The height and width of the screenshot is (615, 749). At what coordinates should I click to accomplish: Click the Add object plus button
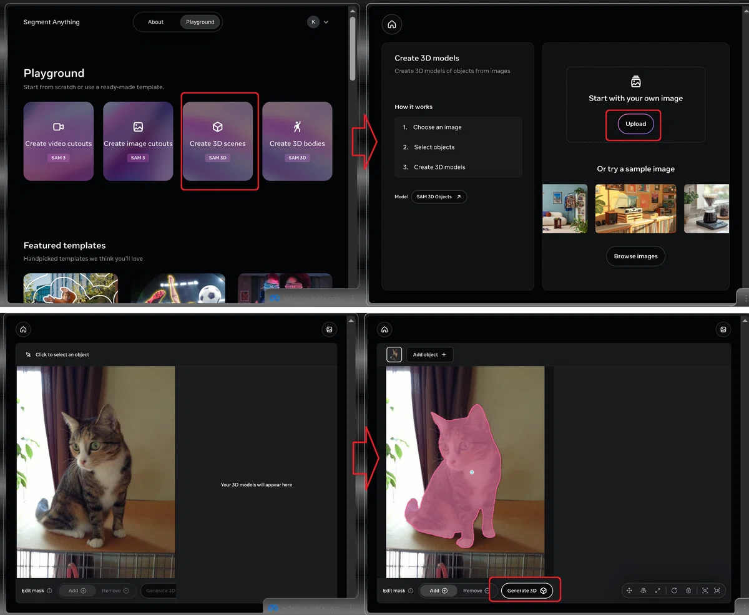tap(430, 355)
